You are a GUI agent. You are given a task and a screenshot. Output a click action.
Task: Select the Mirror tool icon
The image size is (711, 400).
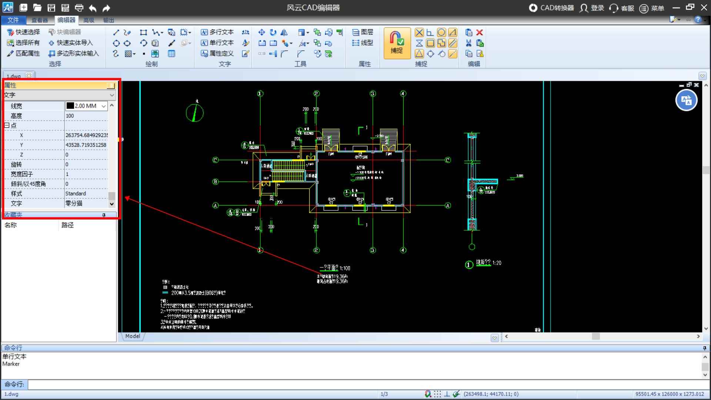[x=284, y=32]
